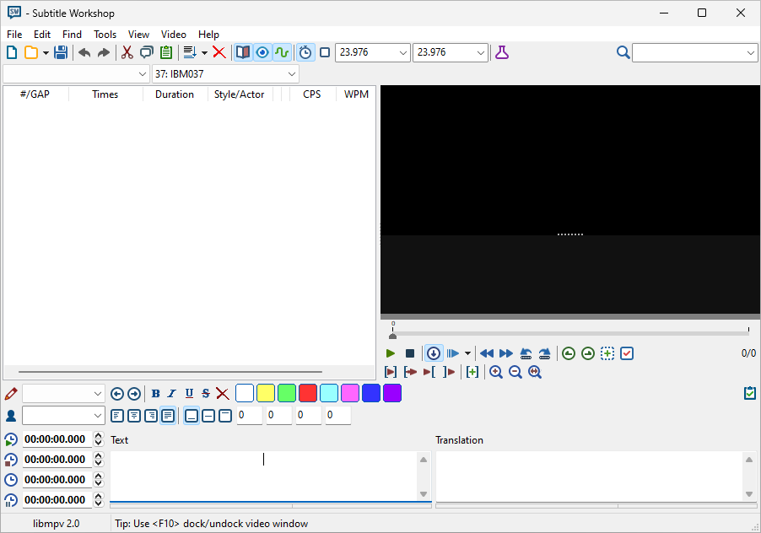The image size is (761, 533).
Task: Click the Duration column header
Action: [175, 94]
